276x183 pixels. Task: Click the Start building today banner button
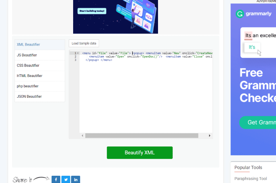click(92, 11)
